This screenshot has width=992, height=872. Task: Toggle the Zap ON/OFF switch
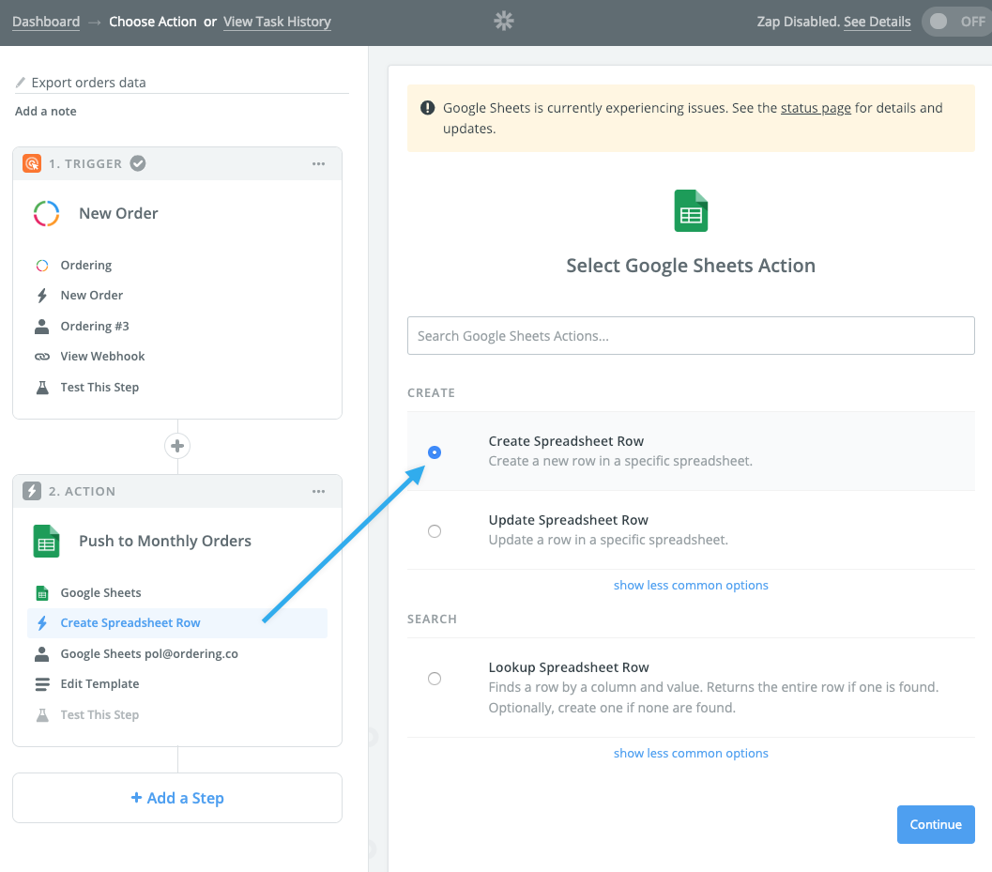958,22
